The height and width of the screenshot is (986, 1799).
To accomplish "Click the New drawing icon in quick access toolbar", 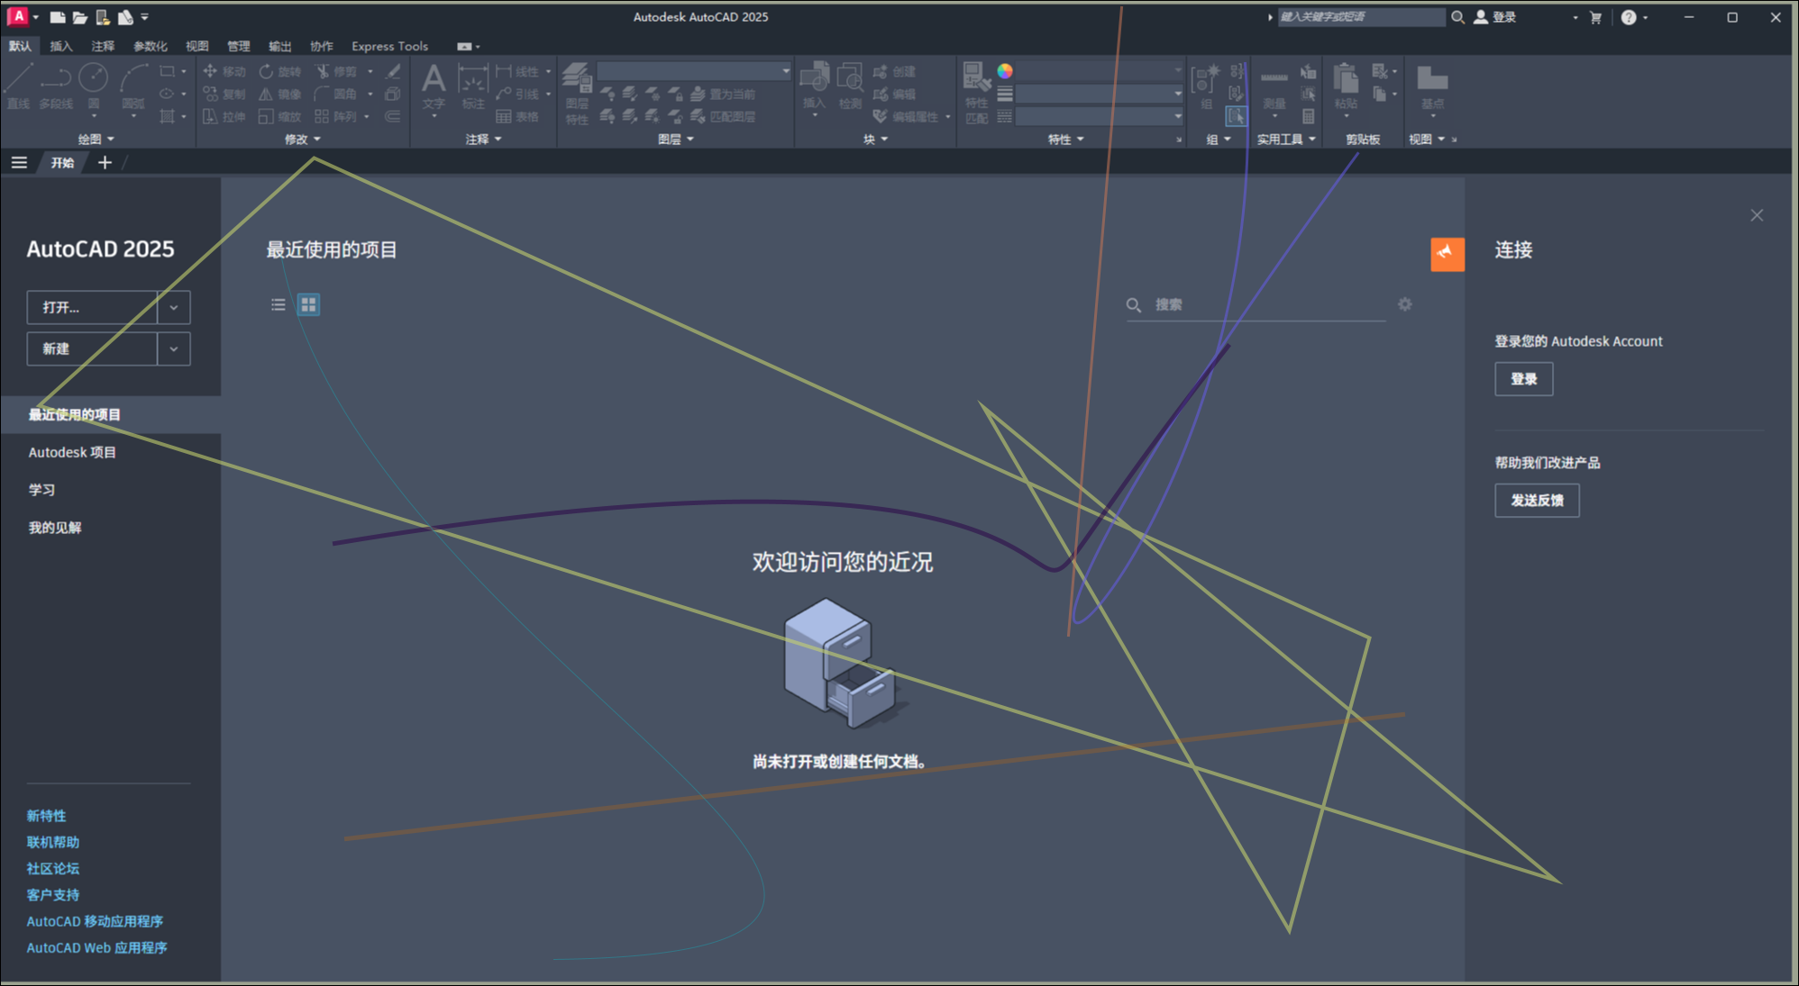I will [x=58, y=17].
